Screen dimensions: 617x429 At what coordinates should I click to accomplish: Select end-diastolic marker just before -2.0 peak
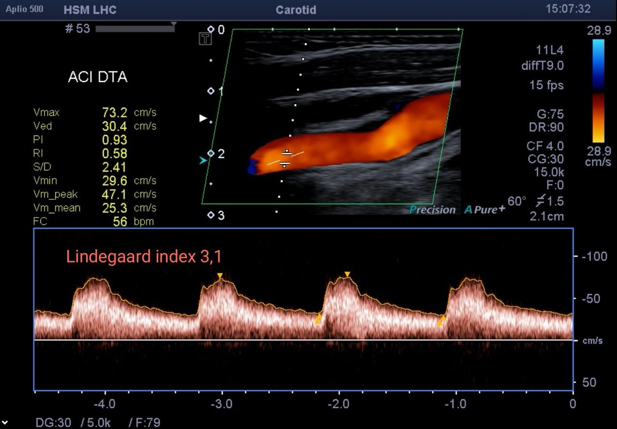(318, 320)
